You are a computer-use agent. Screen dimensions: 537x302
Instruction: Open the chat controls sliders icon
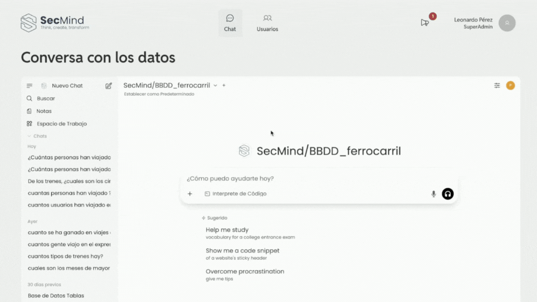pos(497,85)
